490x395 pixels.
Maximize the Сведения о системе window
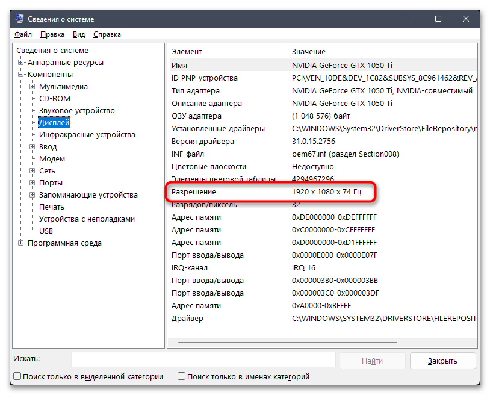[438, 19]
